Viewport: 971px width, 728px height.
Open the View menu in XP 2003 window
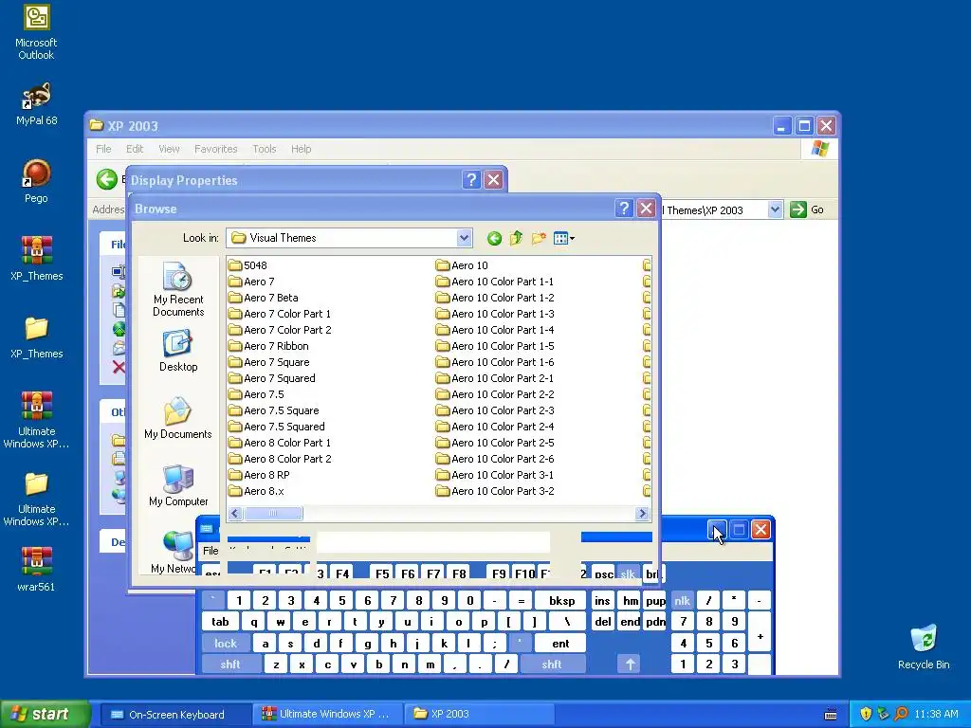[x=169, y=149]
